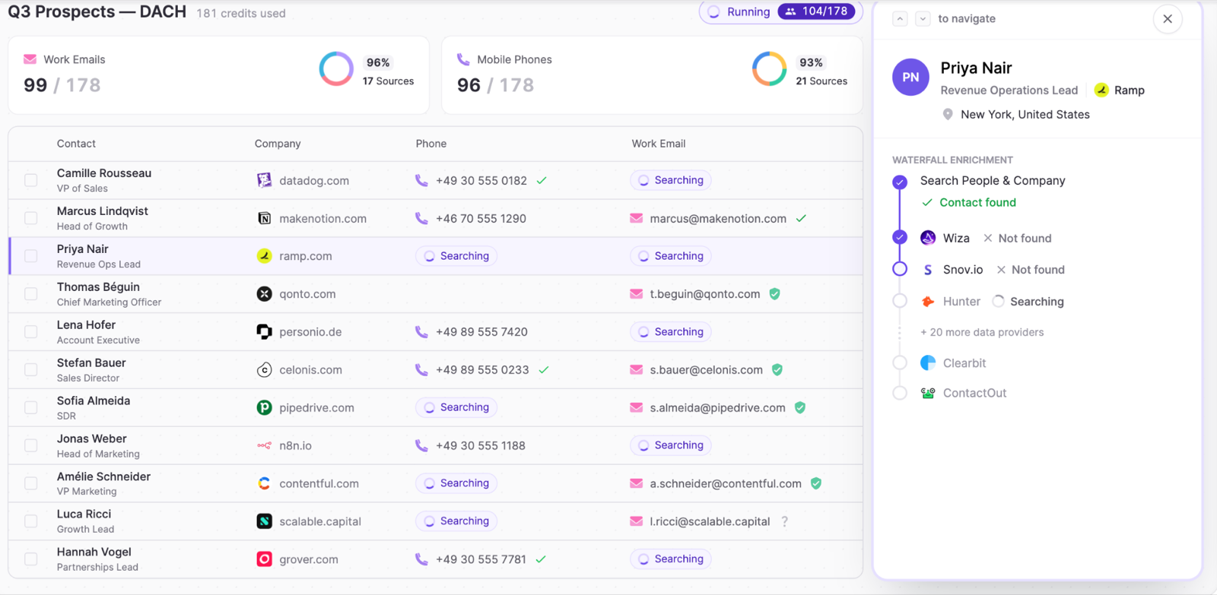Click the Snov.io provider icon

928,270
